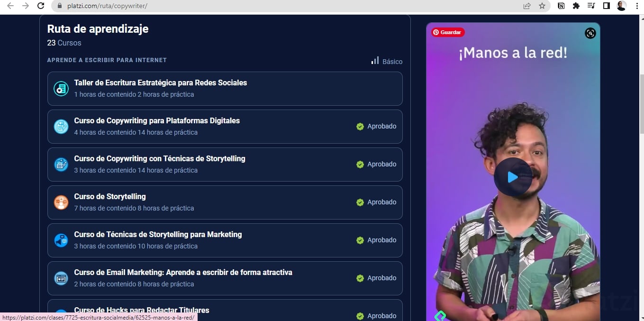
Task: Bookmark this page with the star icon
Action: coord(542,6)
